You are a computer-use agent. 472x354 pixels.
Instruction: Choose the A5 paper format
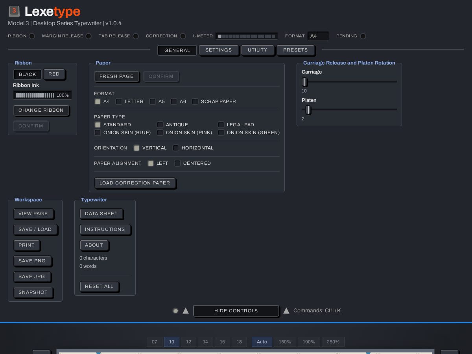click(153, 101)
